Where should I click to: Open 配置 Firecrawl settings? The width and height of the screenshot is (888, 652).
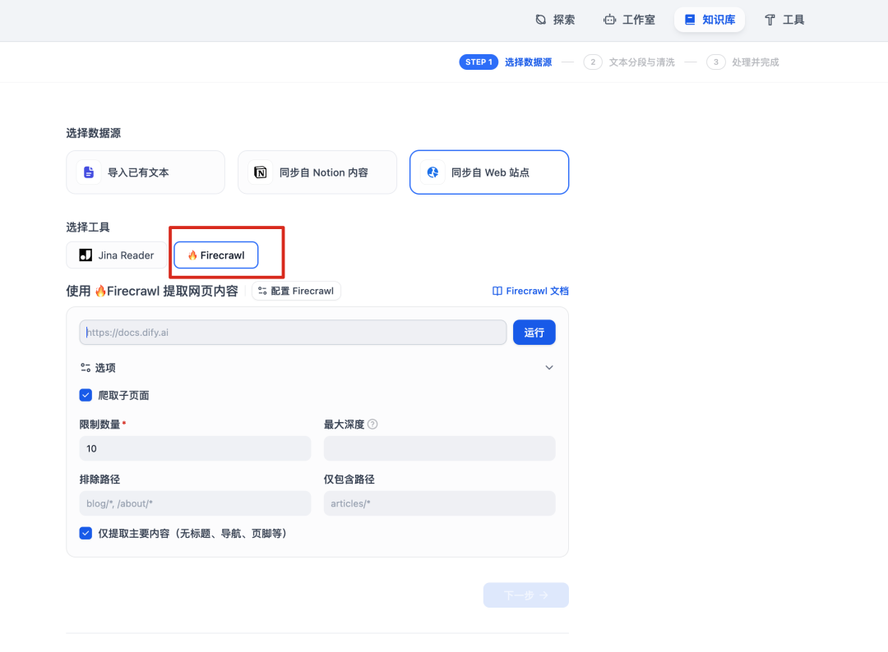(x=296, y=291)
